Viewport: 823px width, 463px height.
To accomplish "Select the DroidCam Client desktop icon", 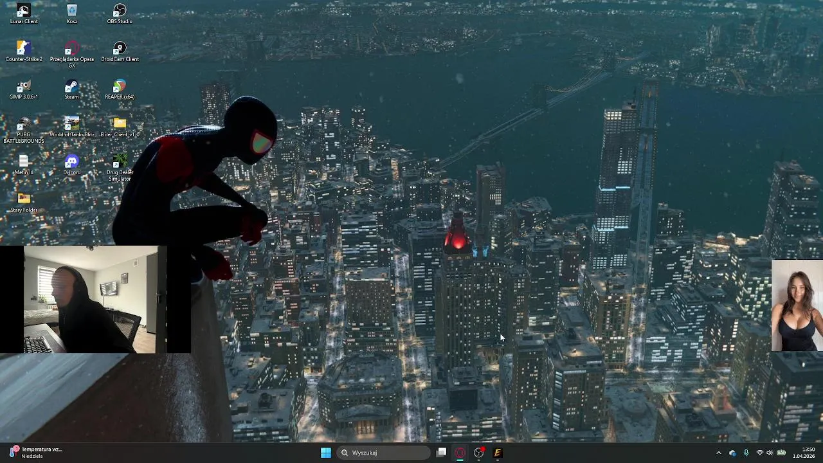I will [x=120, y=51].
